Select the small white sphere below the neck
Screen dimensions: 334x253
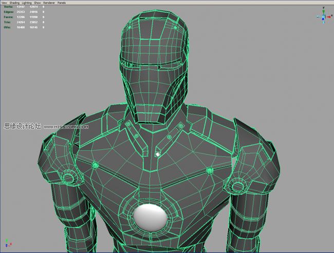coord(158,153)
